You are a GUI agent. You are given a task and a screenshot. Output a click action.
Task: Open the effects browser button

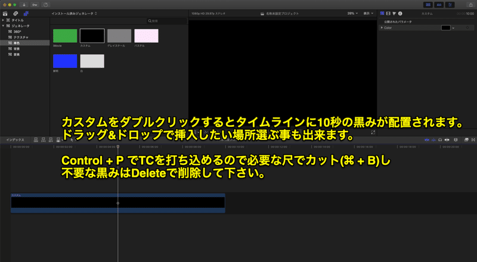click(466, 140)
